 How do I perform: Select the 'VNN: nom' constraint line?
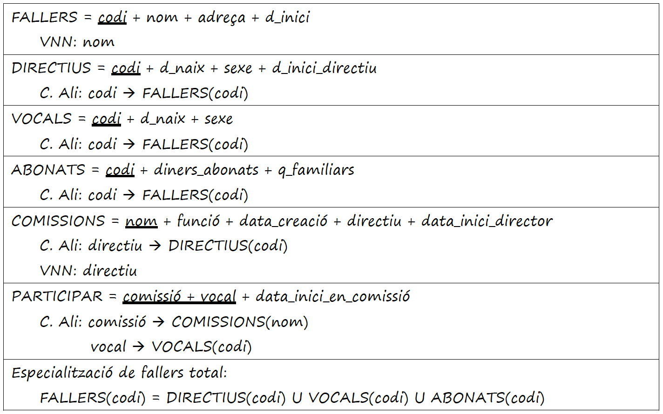(x=77, y=42)
